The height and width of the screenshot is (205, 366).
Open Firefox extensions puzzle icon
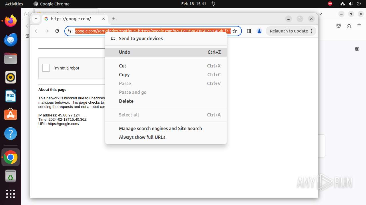[349, 26]
